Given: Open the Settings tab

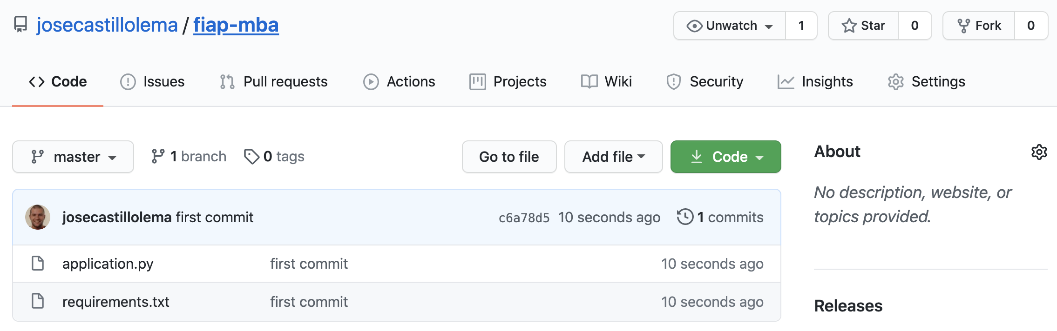Looking at the screenshot, I should (926, 82).
